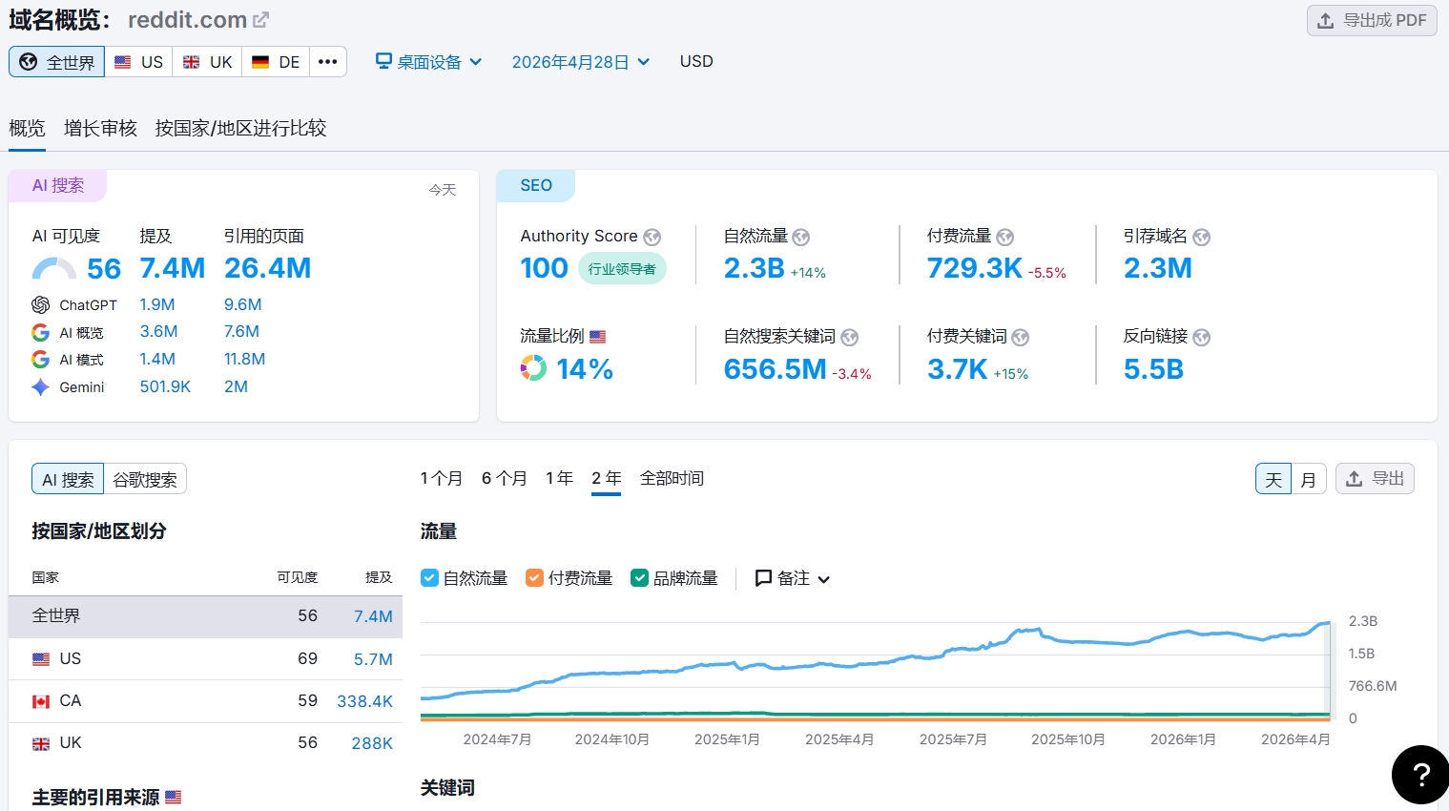Open the 2026年4月28日 date dropdown
Image resolution: width=1449 pixels, height=811 pixels.
tap(581, 62)
